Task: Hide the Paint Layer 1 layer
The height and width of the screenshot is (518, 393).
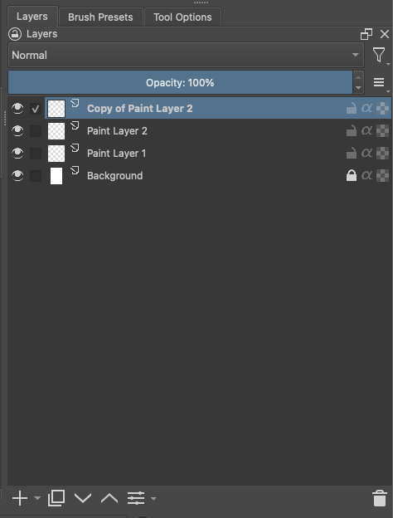Action: [17, 154]
